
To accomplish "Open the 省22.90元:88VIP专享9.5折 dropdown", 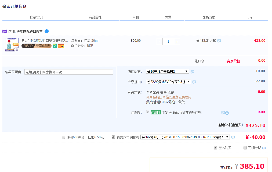I will [168, 82].
